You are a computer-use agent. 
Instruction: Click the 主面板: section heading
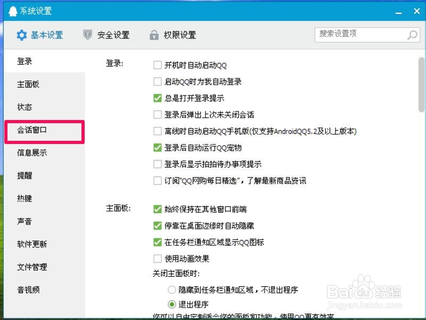(x=118, y=209)
